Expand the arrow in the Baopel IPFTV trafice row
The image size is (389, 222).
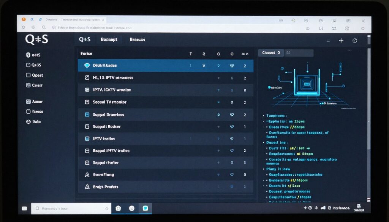click(x=218, y=151)
